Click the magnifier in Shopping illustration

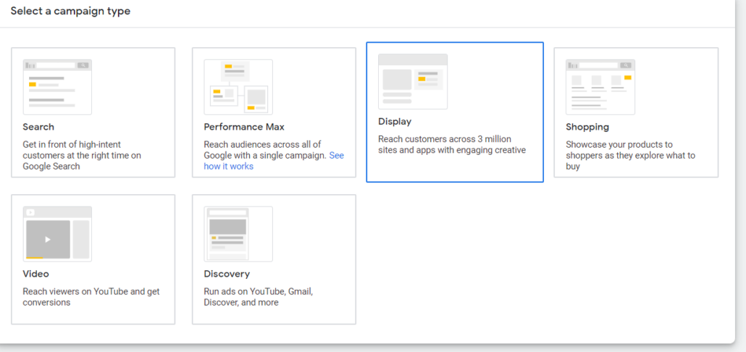coord(626,65)
